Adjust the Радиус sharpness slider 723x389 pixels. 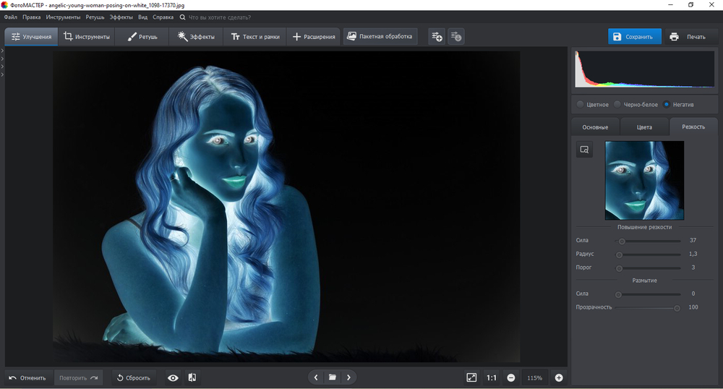click(x=620, y=255)
